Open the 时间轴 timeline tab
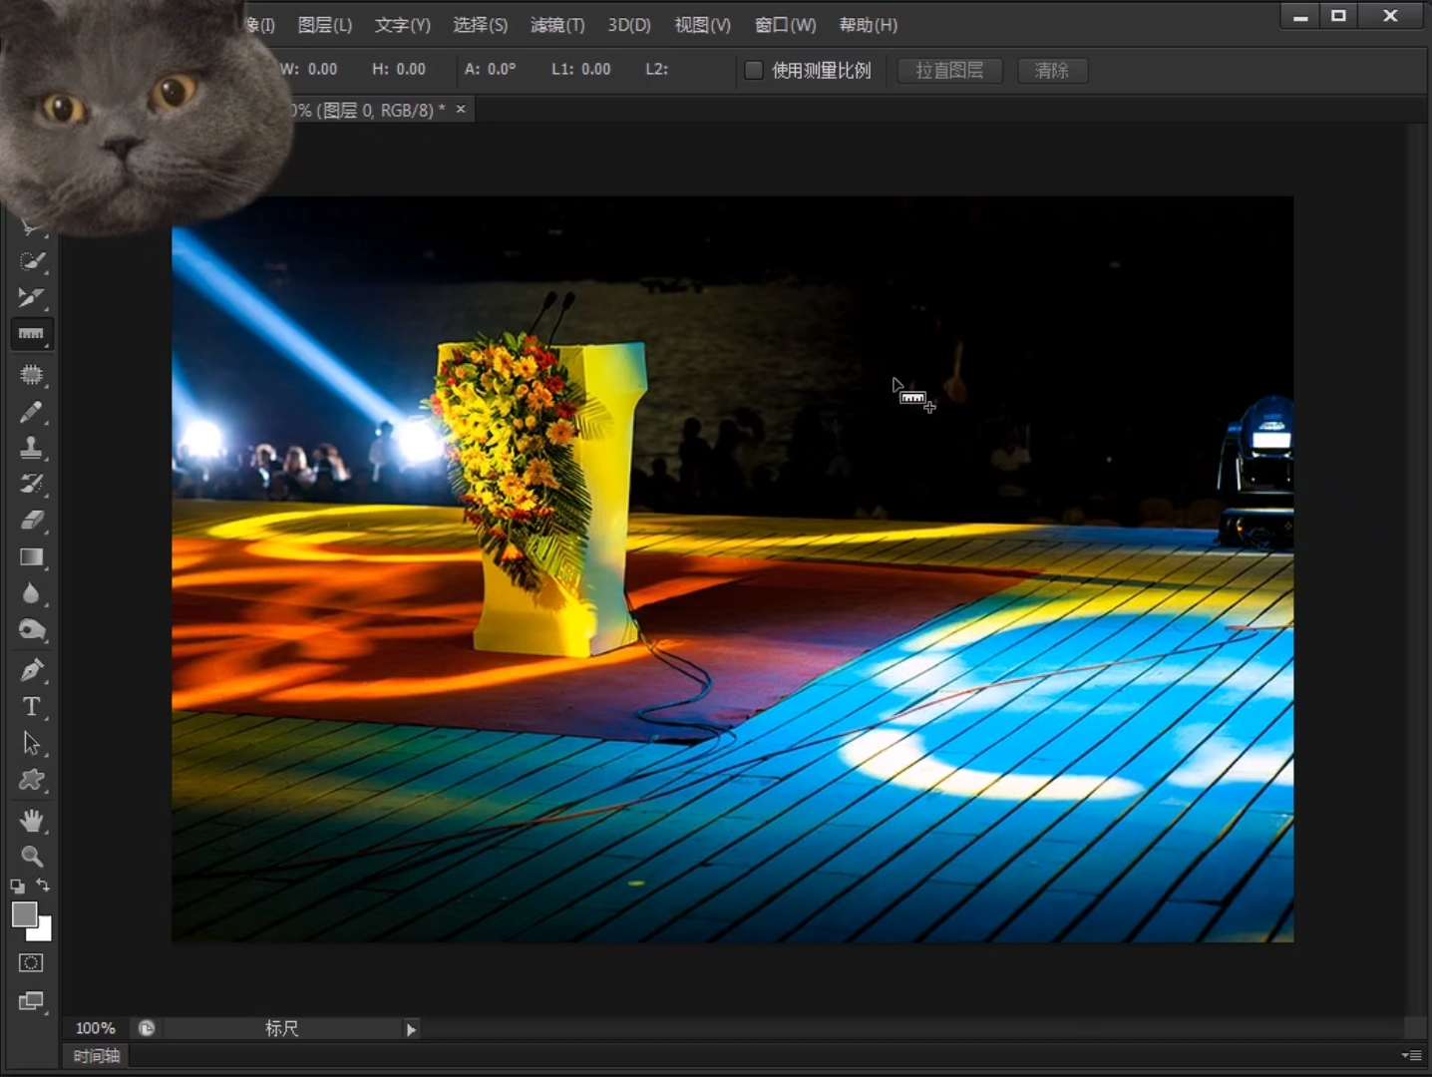 (97, 1056)
